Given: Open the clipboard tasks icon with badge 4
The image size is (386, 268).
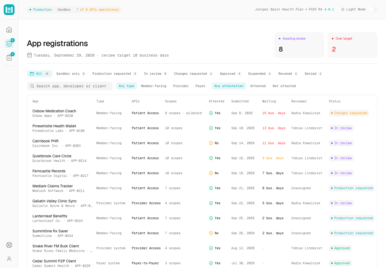Looking at the screenshot, I should (9, 57).
